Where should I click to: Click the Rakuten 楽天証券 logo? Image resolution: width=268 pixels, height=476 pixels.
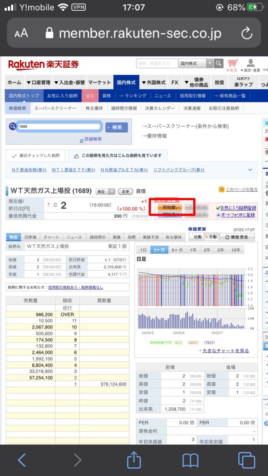pos(43,64)
